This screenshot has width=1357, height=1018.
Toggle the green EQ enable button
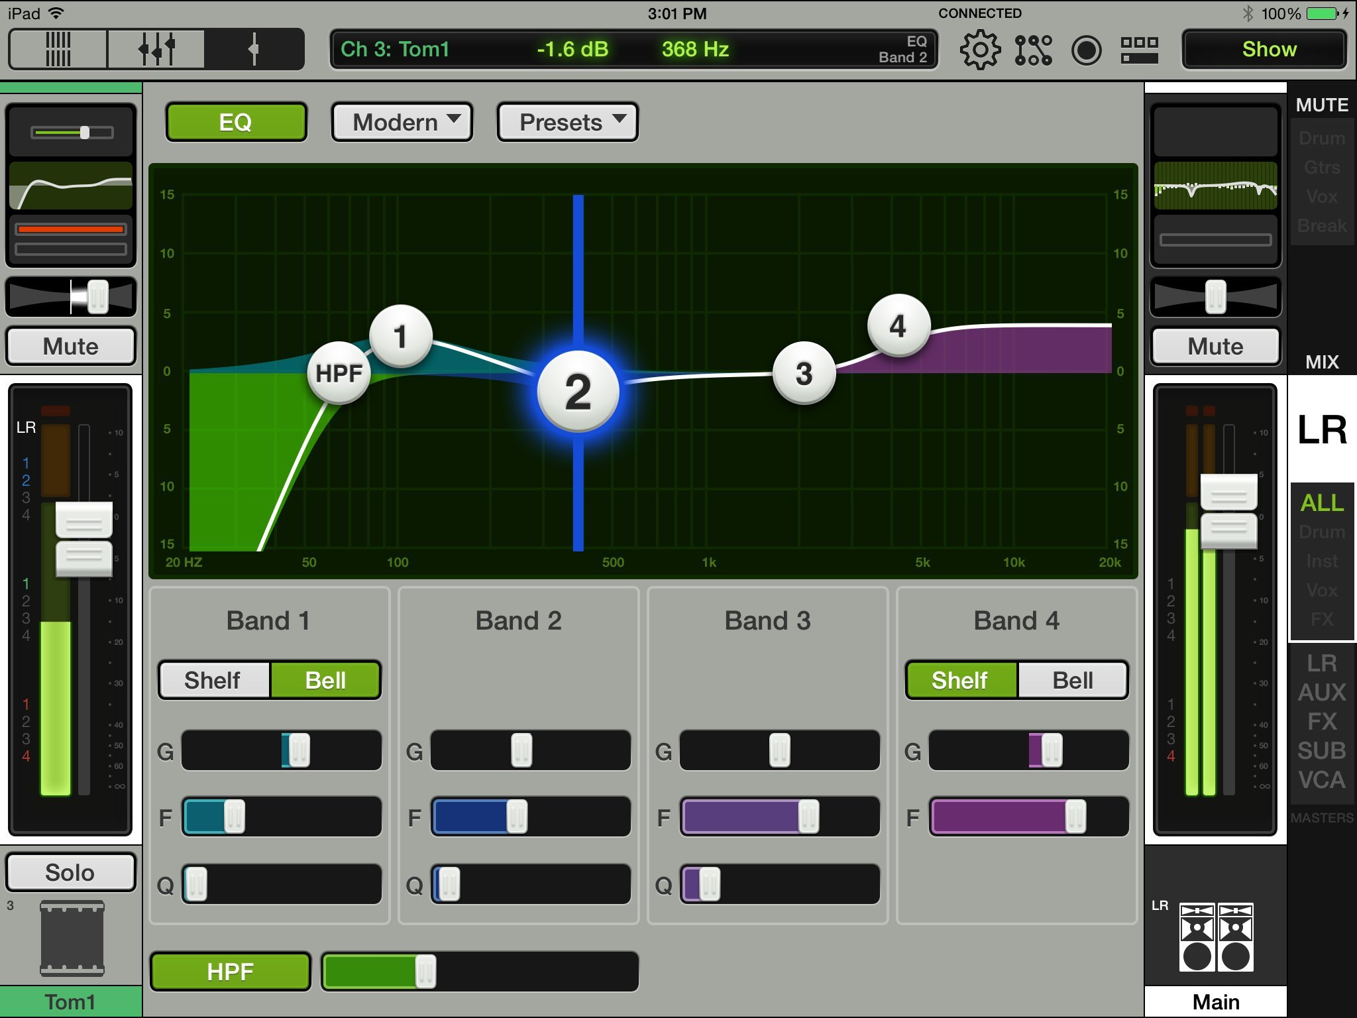236,122
